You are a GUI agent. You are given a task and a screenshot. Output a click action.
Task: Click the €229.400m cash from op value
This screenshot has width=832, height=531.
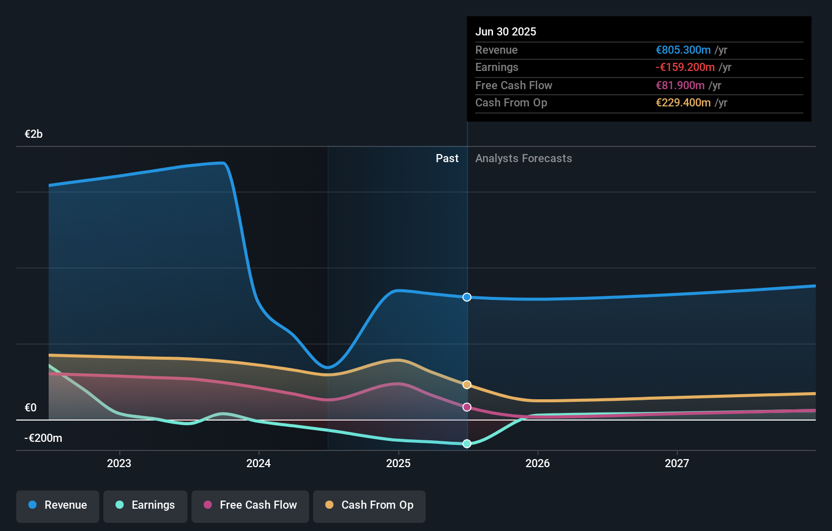[683, 103]
